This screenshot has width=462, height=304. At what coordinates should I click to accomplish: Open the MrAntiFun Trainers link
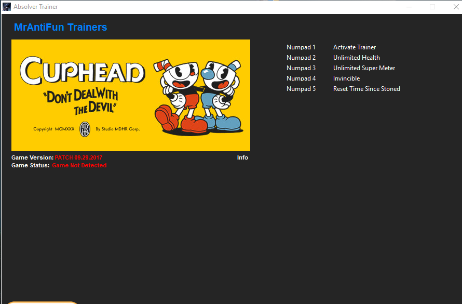click(60, 27)
